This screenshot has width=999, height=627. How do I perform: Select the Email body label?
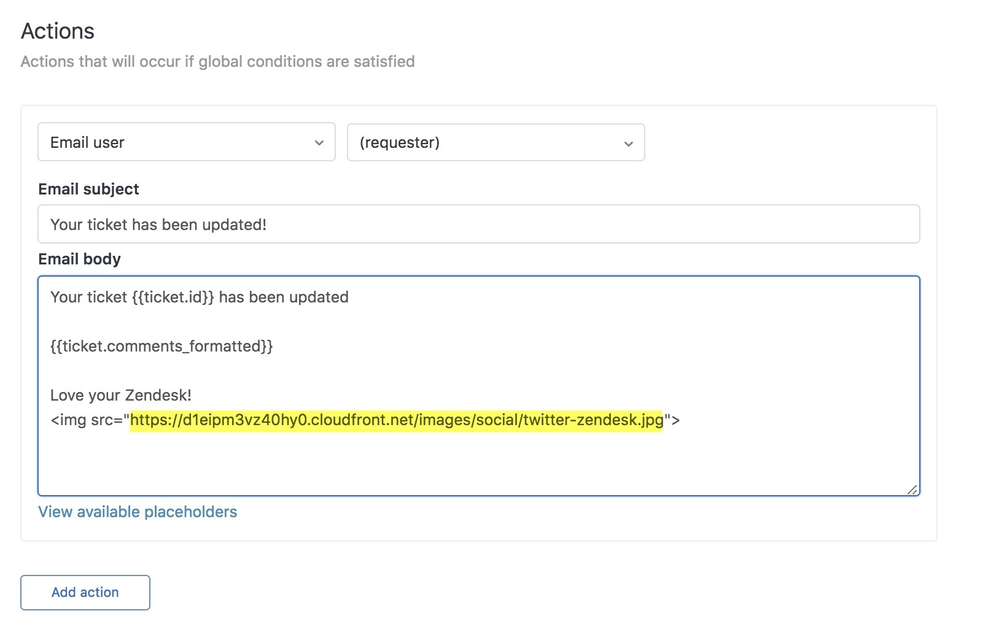tap(79, 258)
